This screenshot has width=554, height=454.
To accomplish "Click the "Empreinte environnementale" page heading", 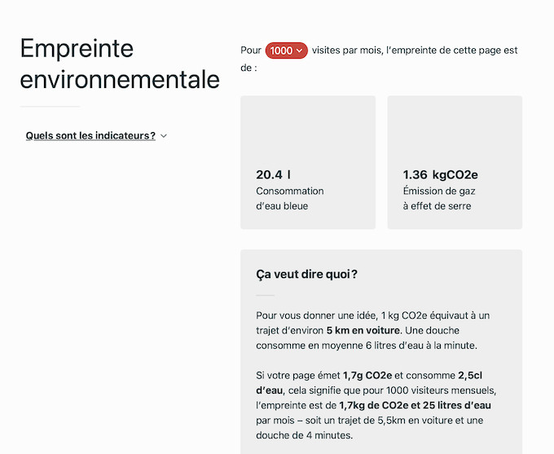I will [x=119, y=64].
